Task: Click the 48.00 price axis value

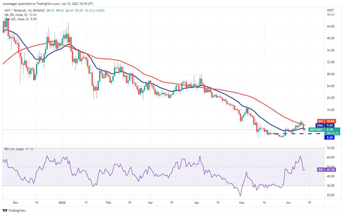Action: click(x=330, y=15)
